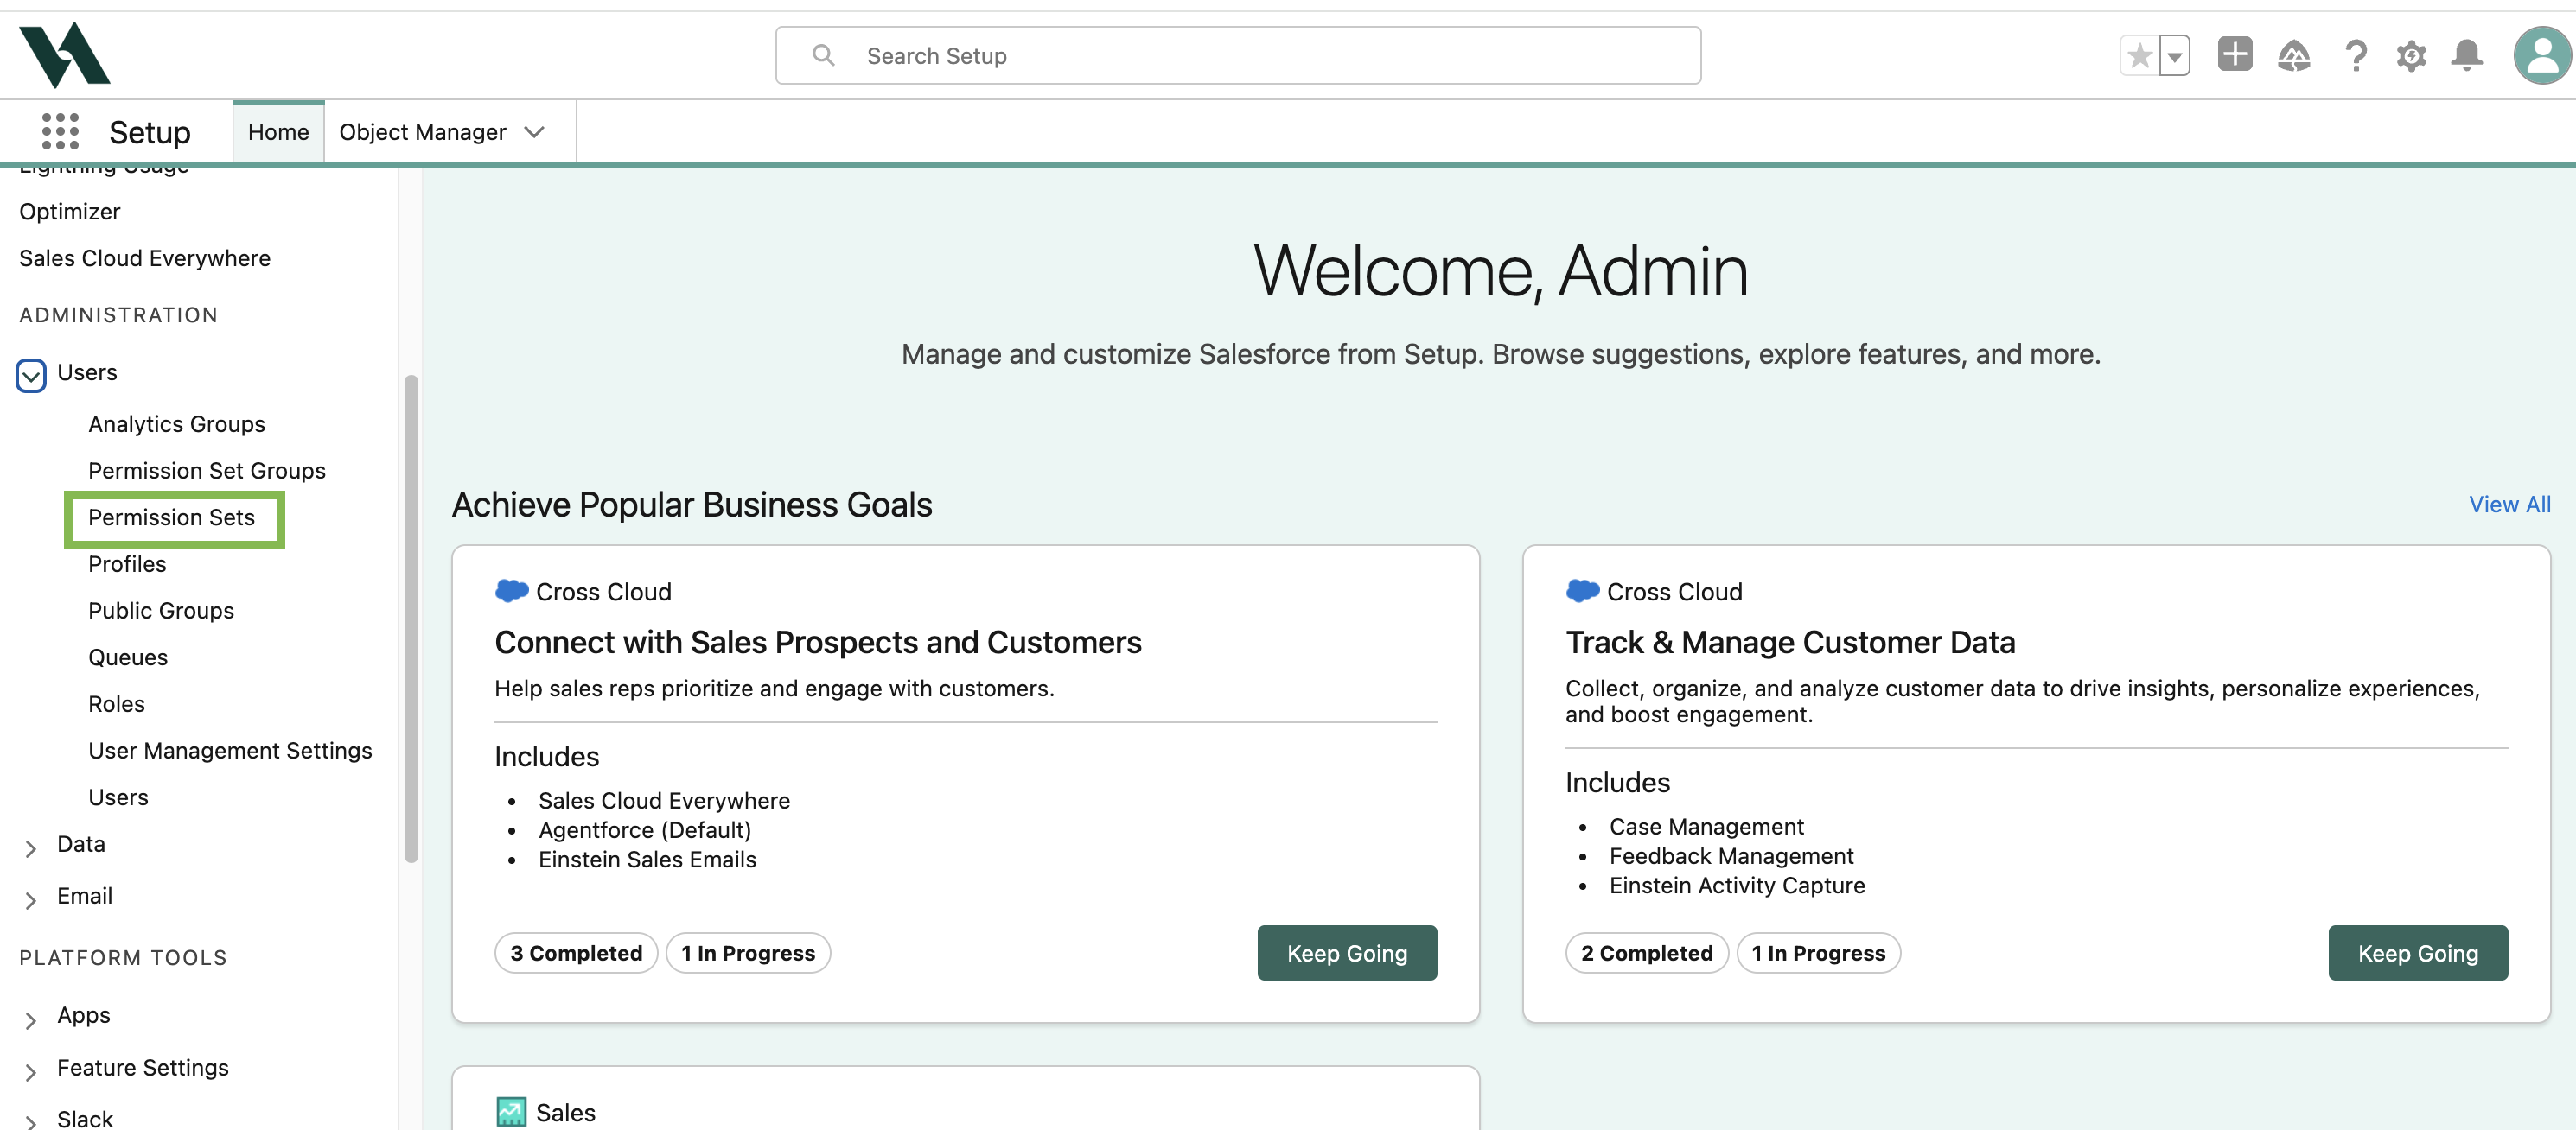Click the Cross Cloud icon on the Track card

tap(1582, 592)
